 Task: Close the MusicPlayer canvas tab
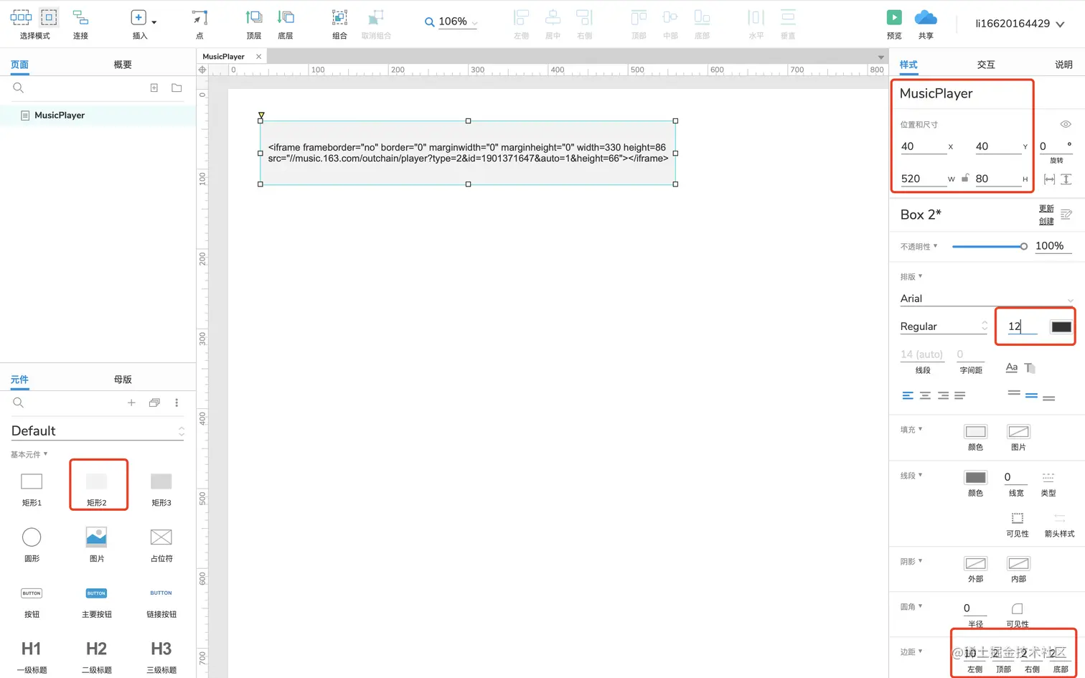click(258, 56)
